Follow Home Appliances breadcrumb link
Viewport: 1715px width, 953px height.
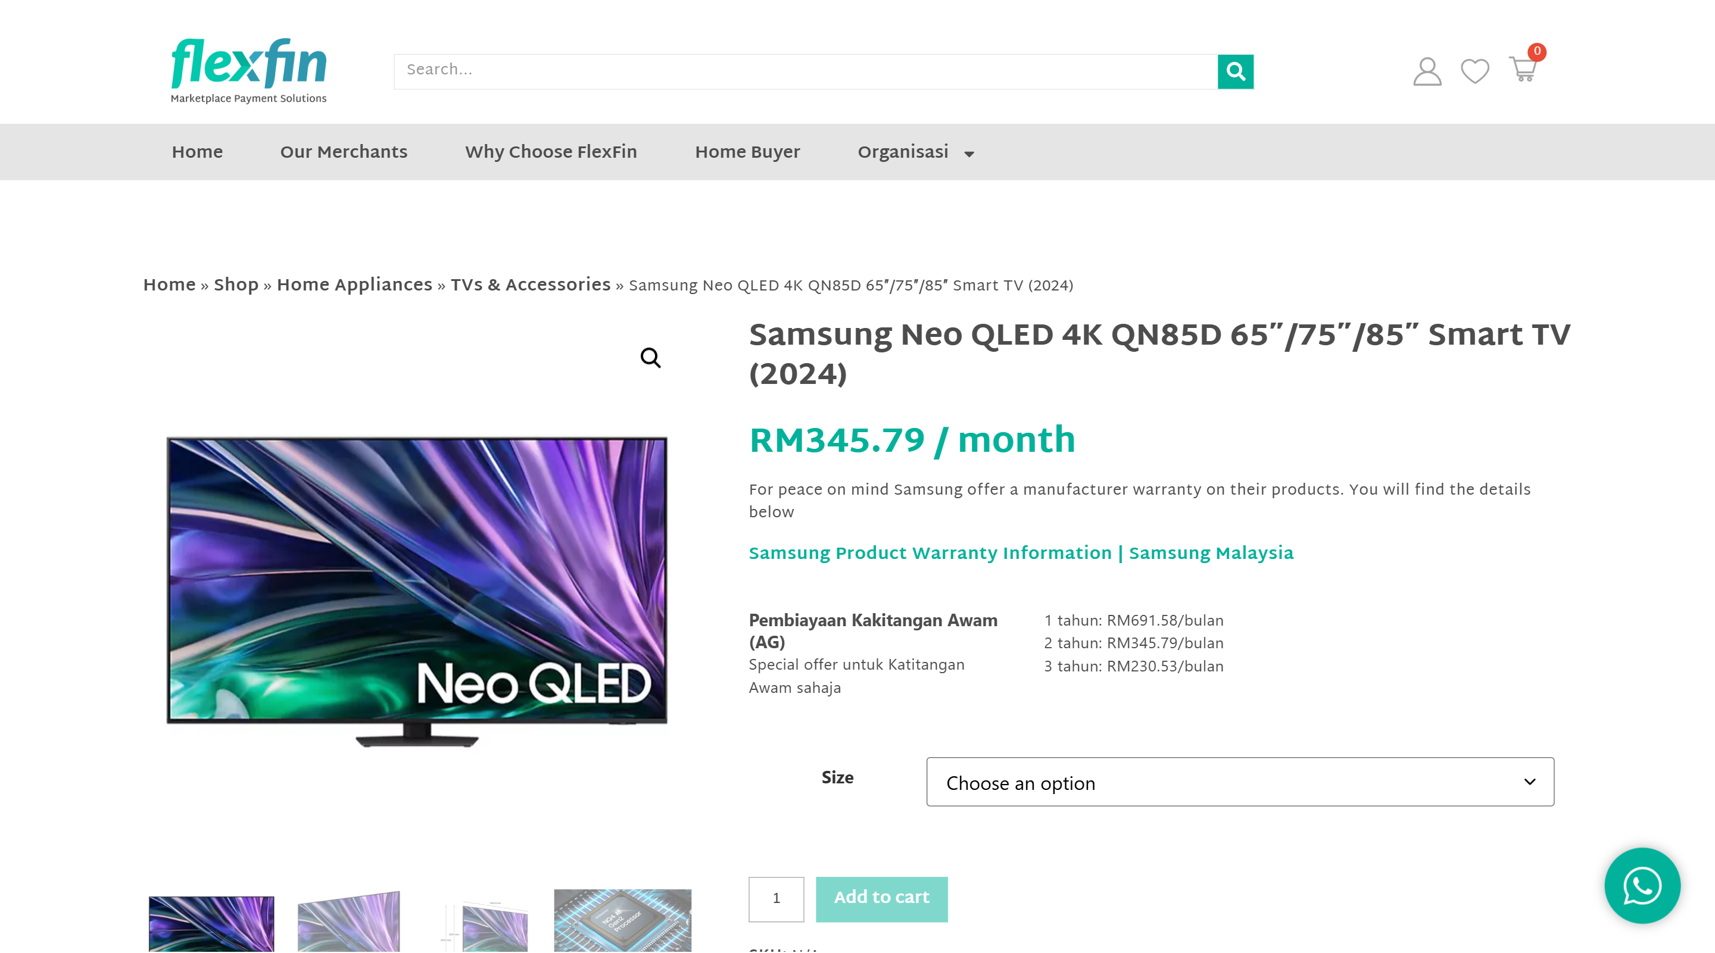click(354, 285)
